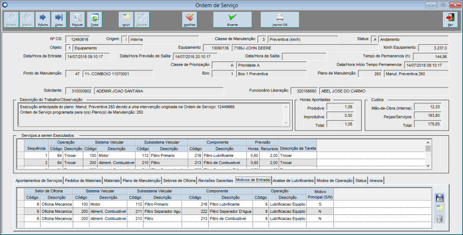Switch to Apontamentos de Serviços tab

coord(39,181)
